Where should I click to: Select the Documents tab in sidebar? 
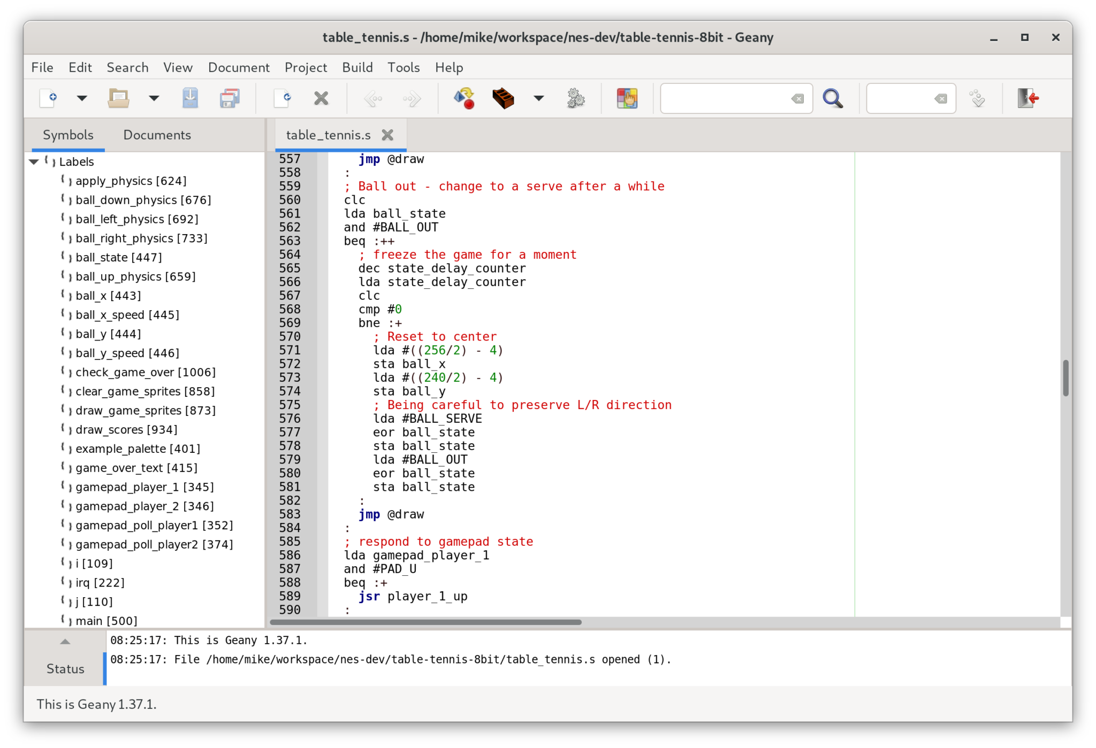tap(157, 134)
